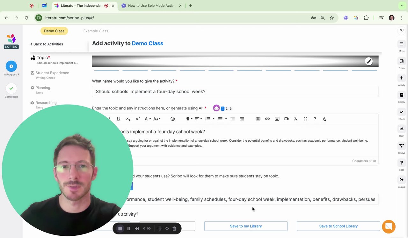408x238 pixels.
Task: Click Save to my Library
Action: point(246,226)
